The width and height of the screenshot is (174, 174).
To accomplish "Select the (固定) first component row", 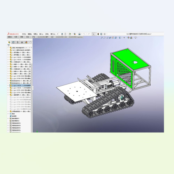I will pos(20,48).
